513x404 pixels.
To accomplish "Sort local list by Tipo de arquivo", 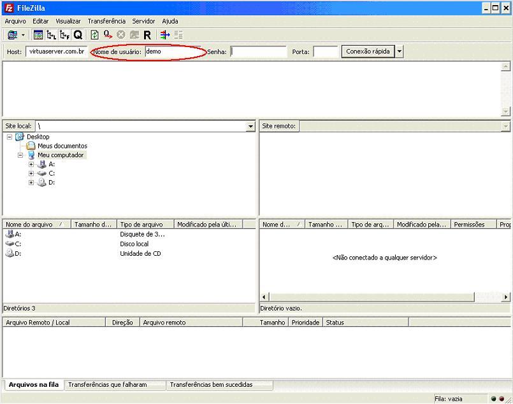I will (145, 225).
